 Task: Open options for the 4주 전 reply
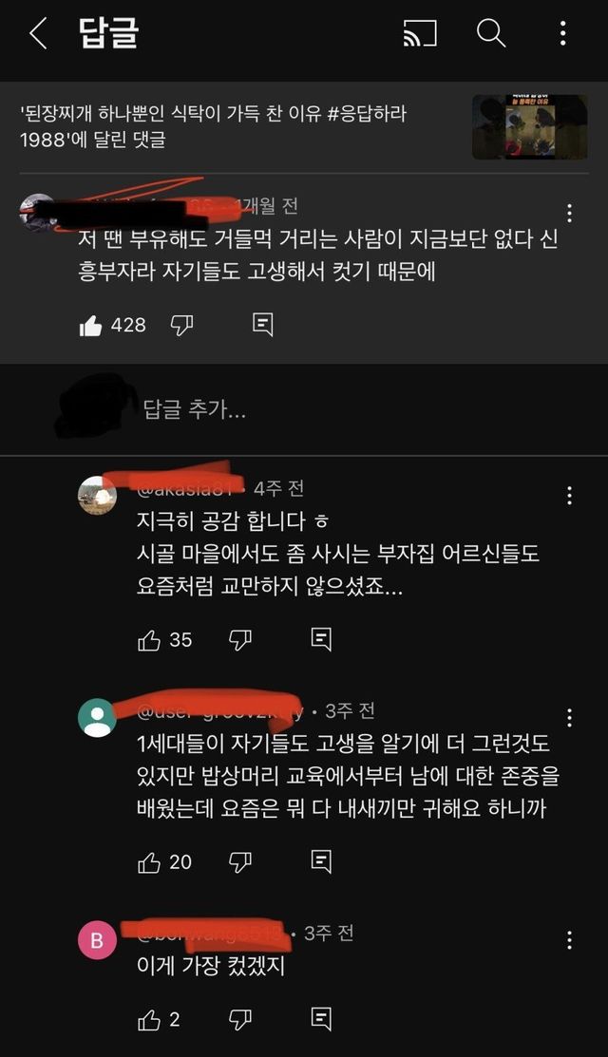click(570, 496)
